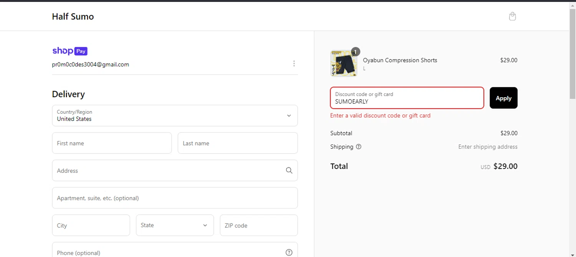Screen dimensions: 576x257
Task: Click the quantity badge on product image
Action: (x=356, y=51)
